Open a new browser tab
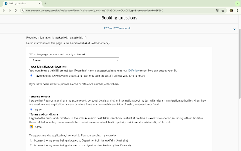This screenshot has height=151, width=241. click(x=45, y=3)
